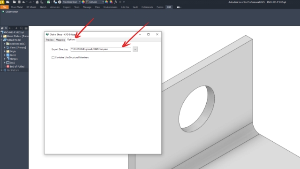
Task: Click the plus icon in browser header
Action: [x=16, y=28]
